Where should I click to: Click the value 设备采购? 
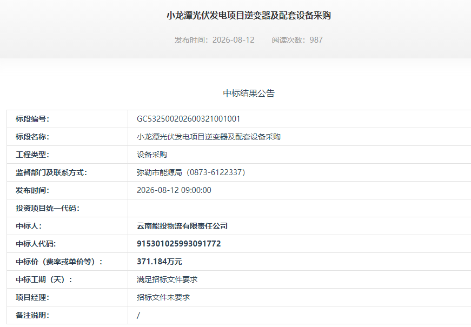(x=152, y=155)
